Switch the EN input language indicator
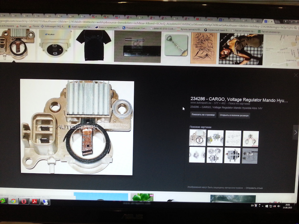The height and width of the screenshot is (224, 299). coord(252,206)
